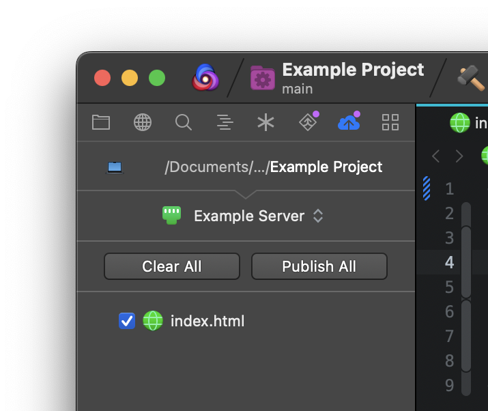This screenshot has width=488, height=411.
Task: Switch to the editor tab with globe icon
Action: (468, 123)
